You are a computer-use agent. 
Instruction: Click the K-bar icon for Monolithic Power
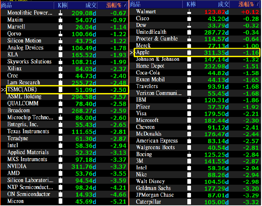coord(61,13)
